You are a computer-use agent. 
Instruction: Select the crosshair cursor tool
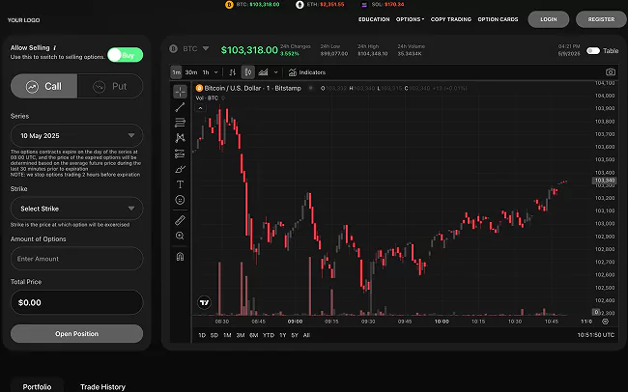pyautogui.click(x=180, y=92)
